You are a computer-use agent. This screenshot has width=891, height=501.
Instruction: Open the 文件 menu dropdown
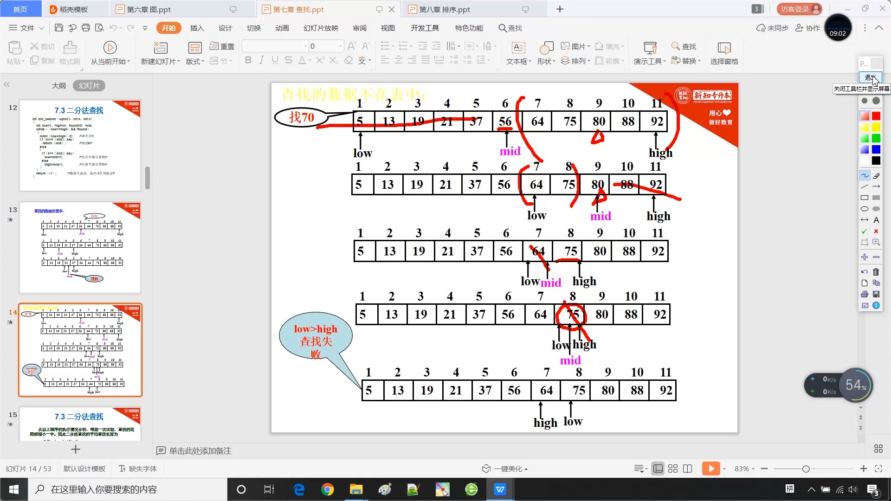(26, 28)
